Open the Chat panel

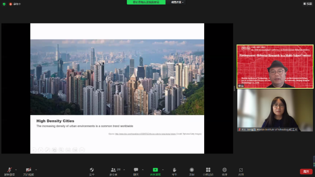point(136,170)
